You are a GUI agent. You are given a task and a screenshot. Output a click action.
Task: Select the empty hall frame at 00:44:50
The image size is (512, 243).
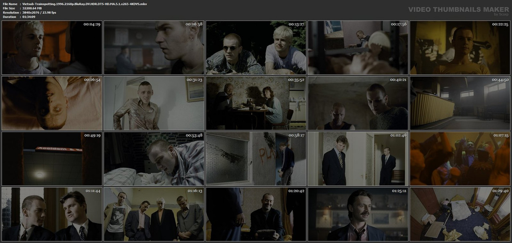coord(460,103)
